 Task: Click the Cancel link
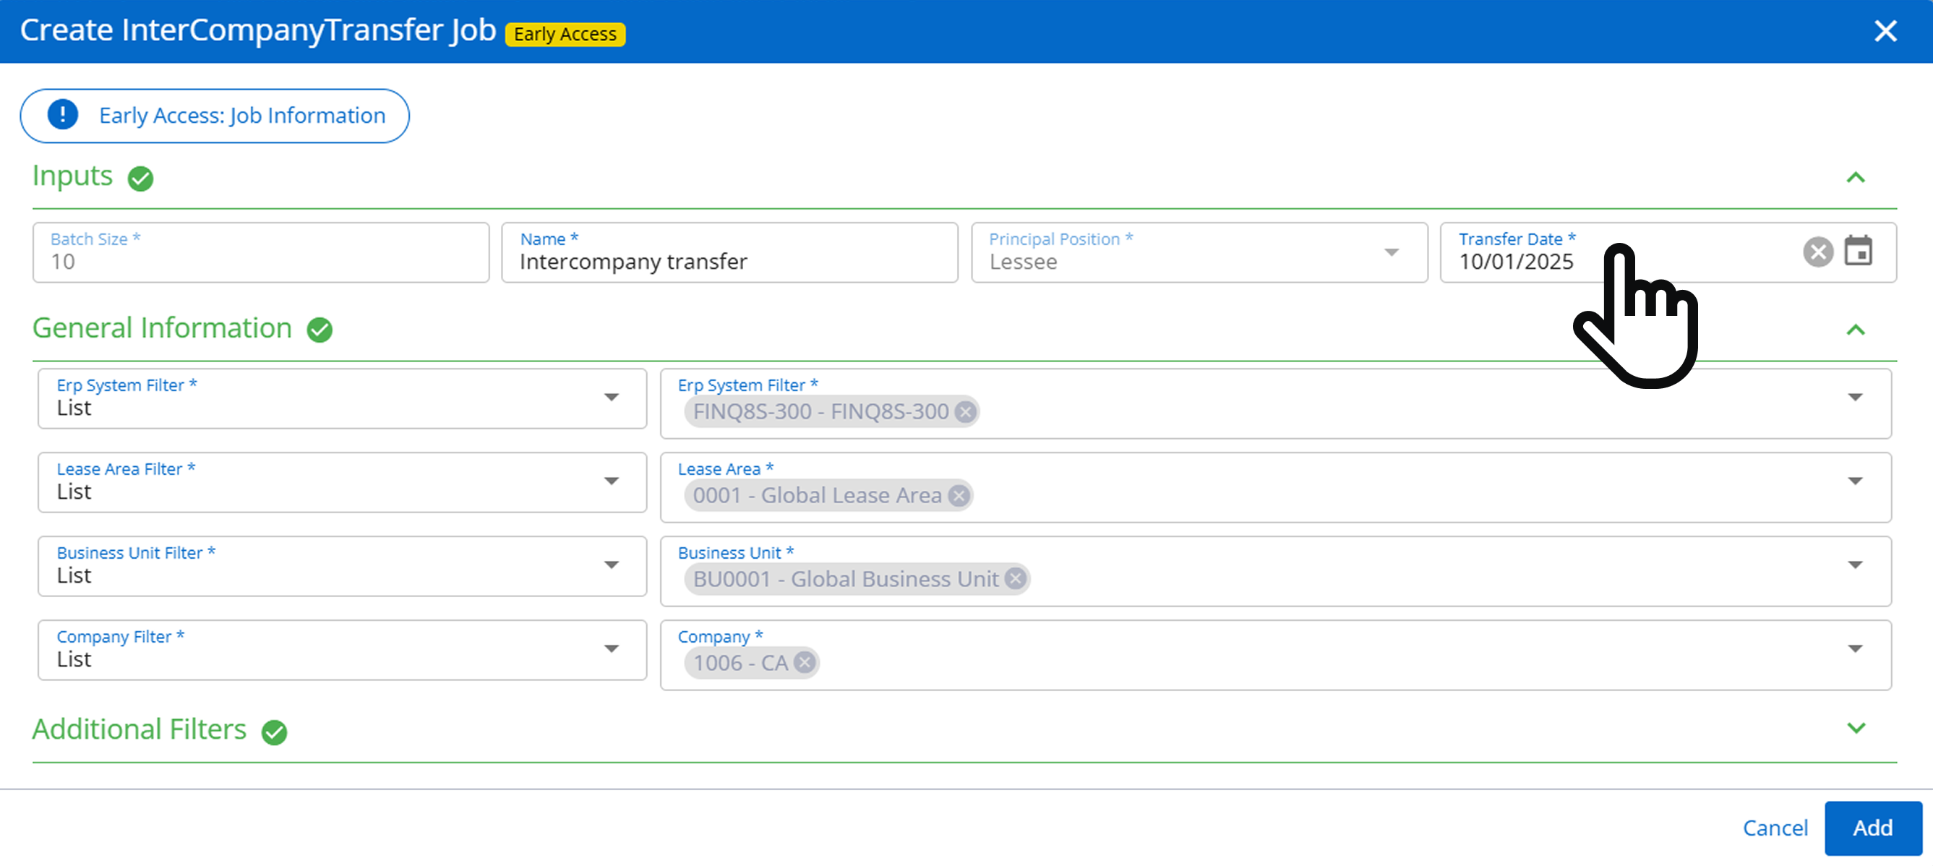point(1775,827)
